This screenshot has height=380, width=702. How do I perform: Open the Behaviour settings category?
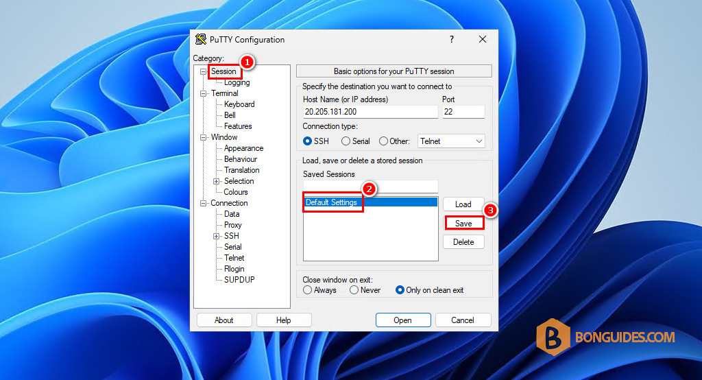pos(241,159)
